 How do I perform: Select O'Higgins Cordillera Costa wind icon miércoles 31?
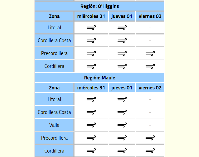click(91, 40)
